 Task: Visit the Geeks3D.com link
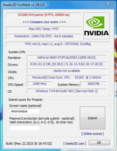tap(75, 143)
